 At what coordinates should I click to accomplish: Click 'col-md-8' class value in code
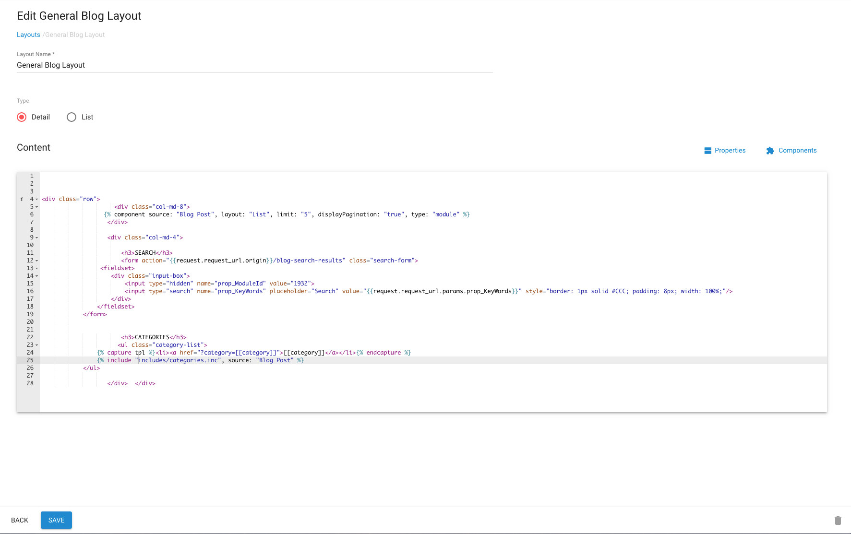[x=169, y=207]
